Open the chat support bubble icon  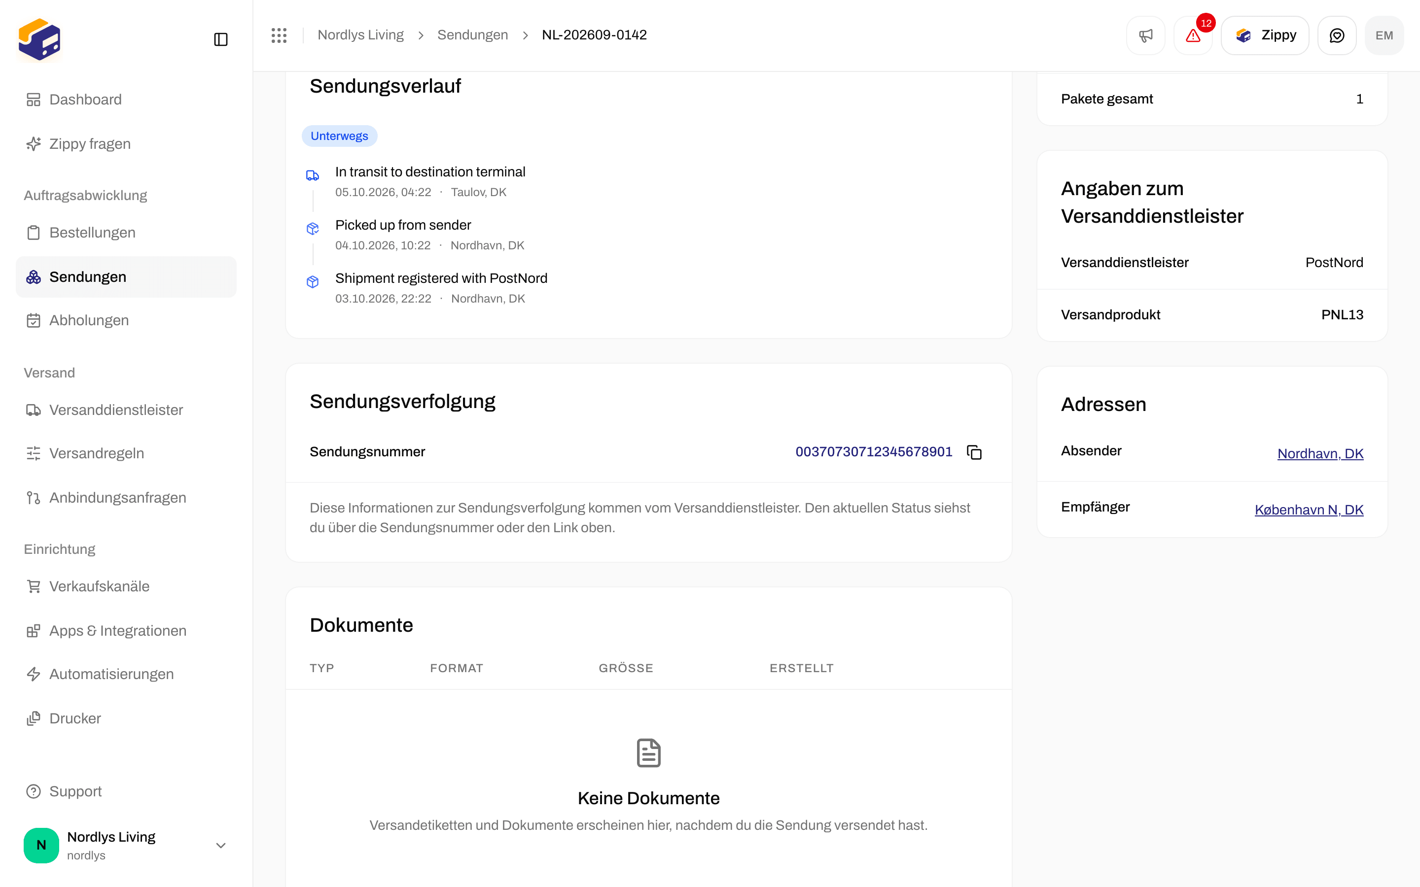point(1337,35)
